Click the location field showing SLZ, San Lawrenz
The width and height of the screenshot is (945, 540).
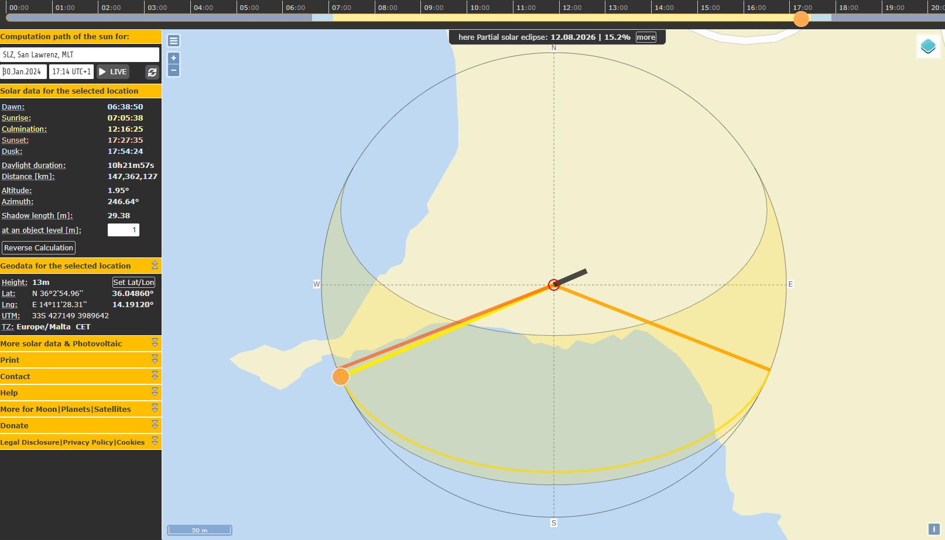pos(80,54)
